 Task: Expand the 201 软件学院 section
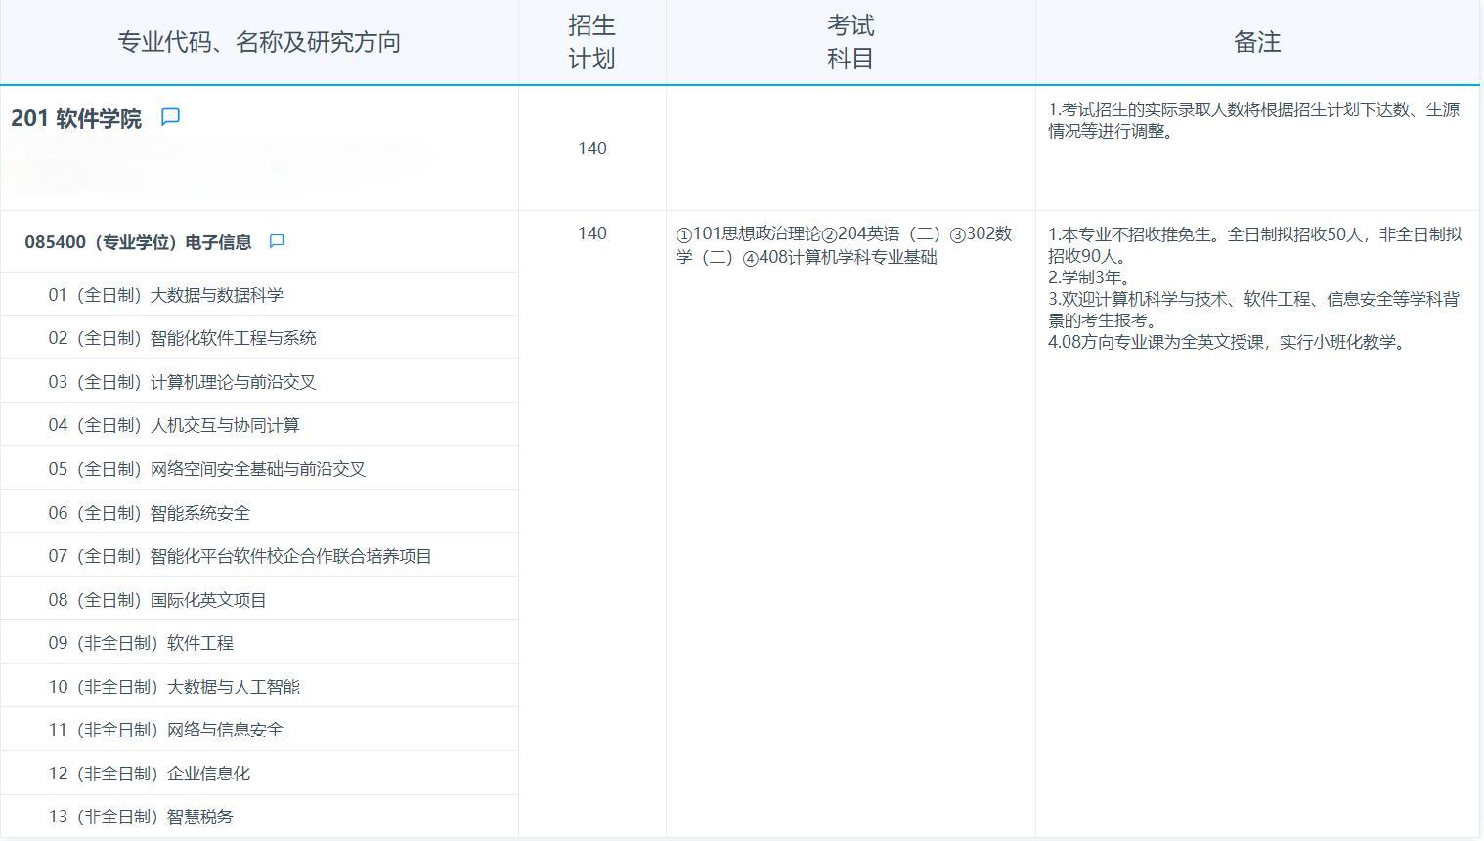(x=76, y=116)
